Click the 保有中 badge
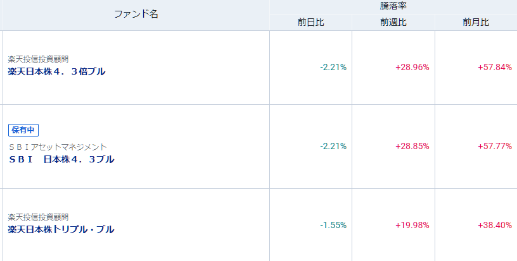 pos(23,130)
